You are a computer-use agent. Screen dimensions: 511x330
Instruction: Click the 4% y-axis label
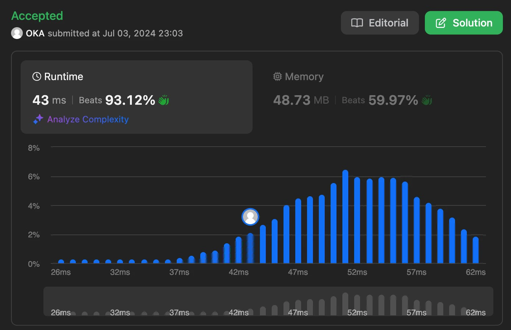(x=34, y=206)
